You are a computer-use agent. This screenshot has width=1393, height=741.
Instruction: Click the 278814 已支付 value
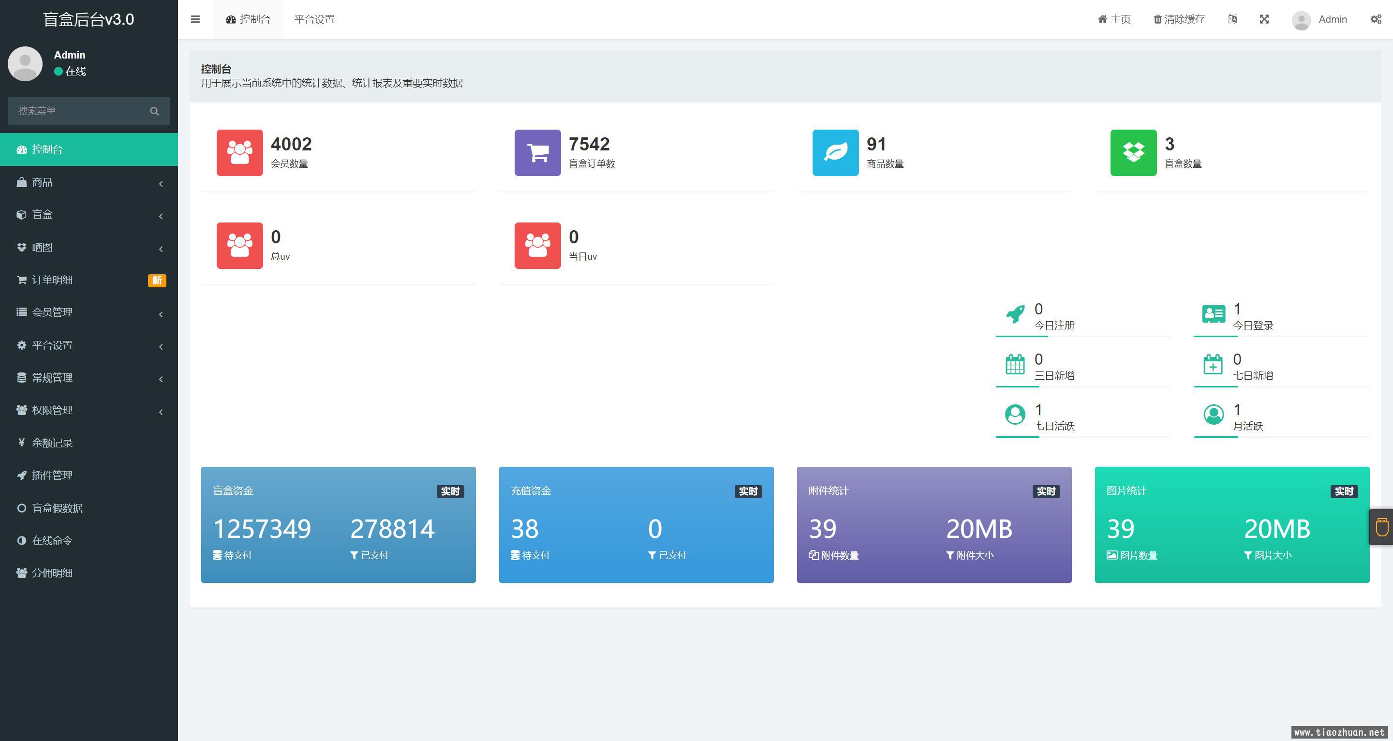coord(393,529)
